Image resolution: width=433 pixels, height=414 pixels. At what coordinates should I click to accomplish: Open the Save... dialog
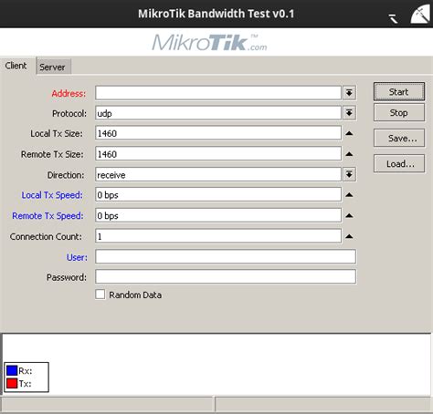tap(399, 138)
